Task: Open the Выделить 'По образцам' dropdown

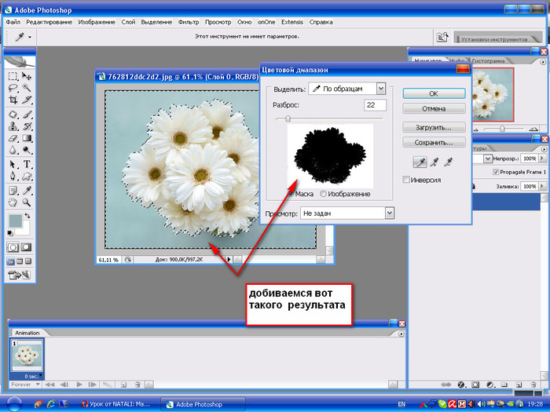Action: point(381,89)
